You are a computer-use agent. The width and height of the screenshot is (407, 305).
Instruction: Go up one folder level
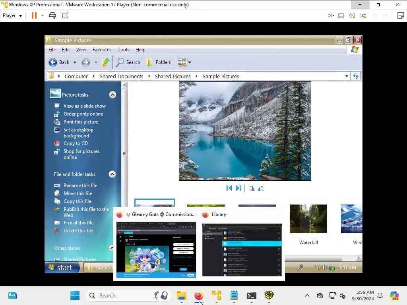[x=106, y=62]
